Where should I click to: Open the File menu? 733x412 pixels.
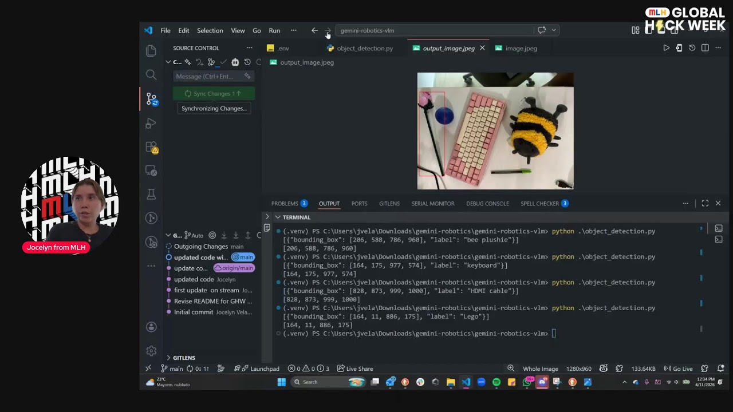(165, 30)
